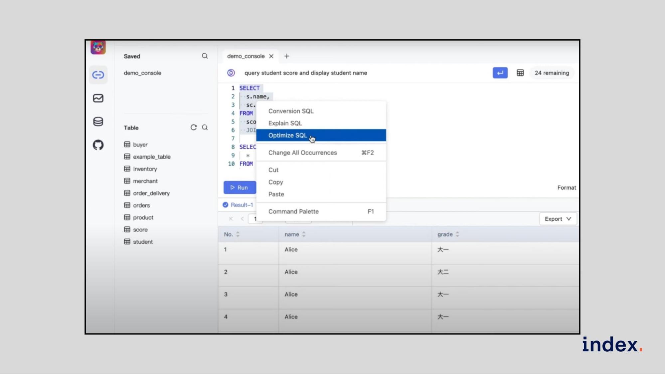Open the student table in list

pos(143,242)
